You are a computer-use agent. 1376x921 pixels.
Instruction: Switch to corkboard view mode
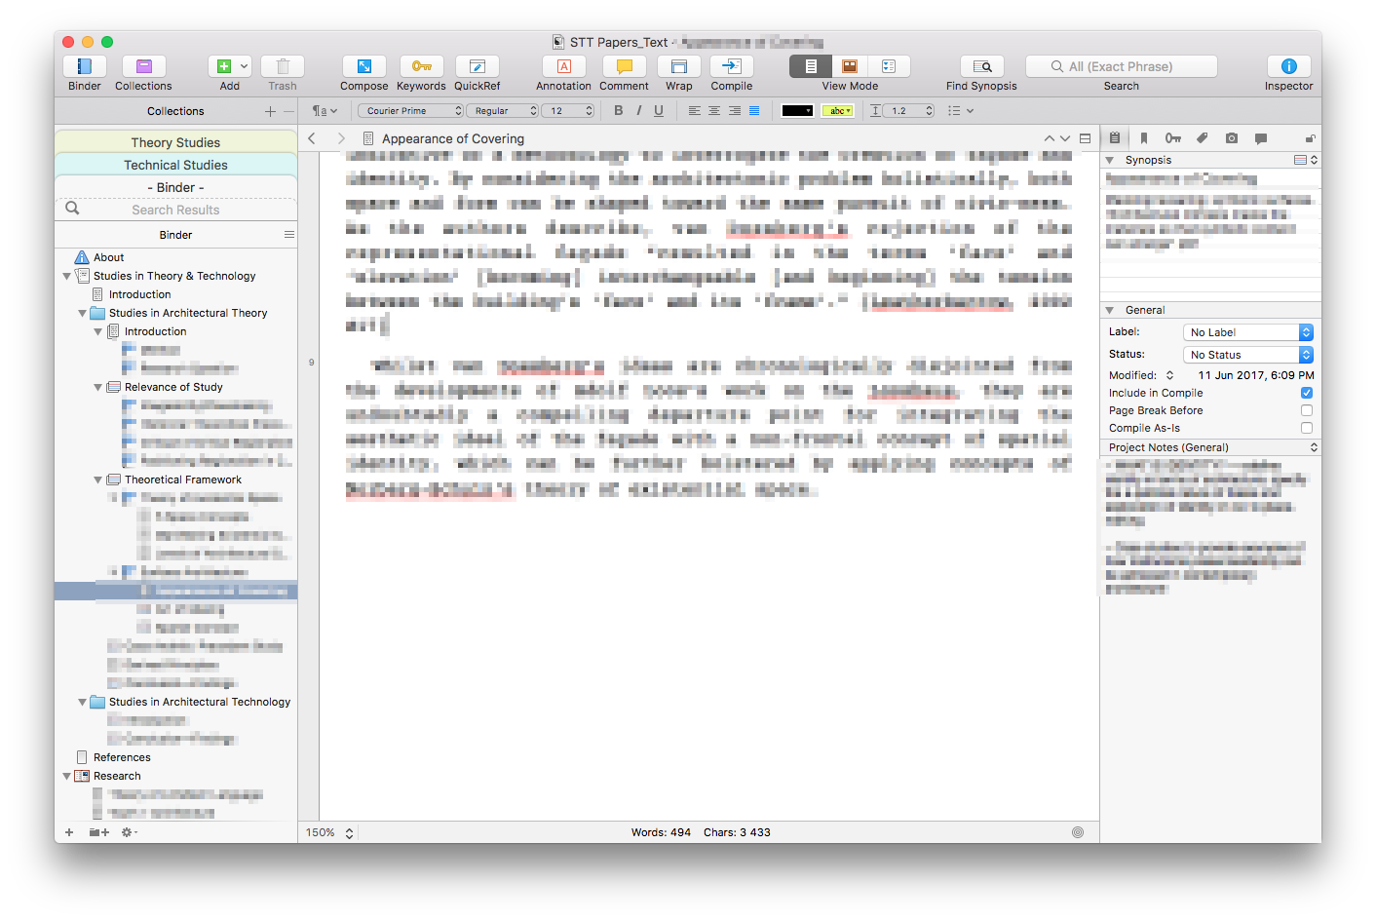point(850,66)
